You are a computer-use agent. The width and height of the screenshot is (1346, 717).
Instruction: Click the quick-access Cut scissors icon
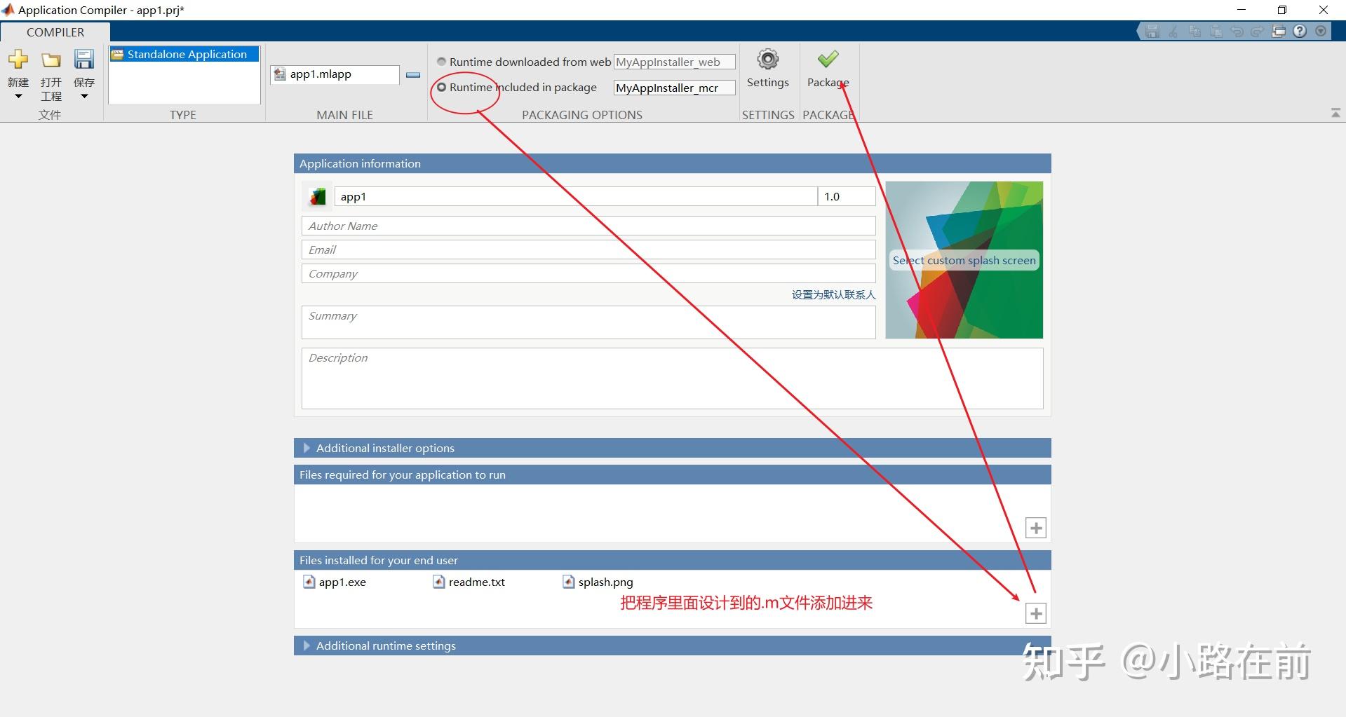1173,32
